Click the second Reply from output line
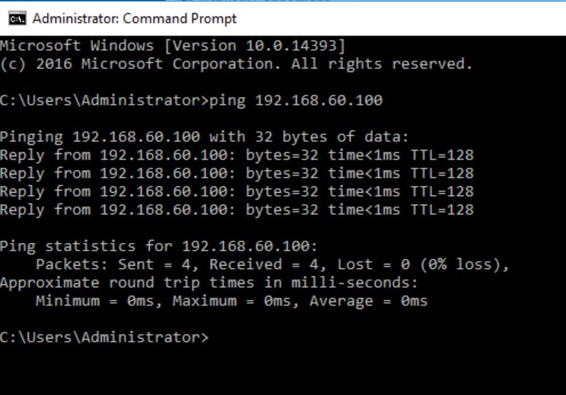 tap(236, 173)
